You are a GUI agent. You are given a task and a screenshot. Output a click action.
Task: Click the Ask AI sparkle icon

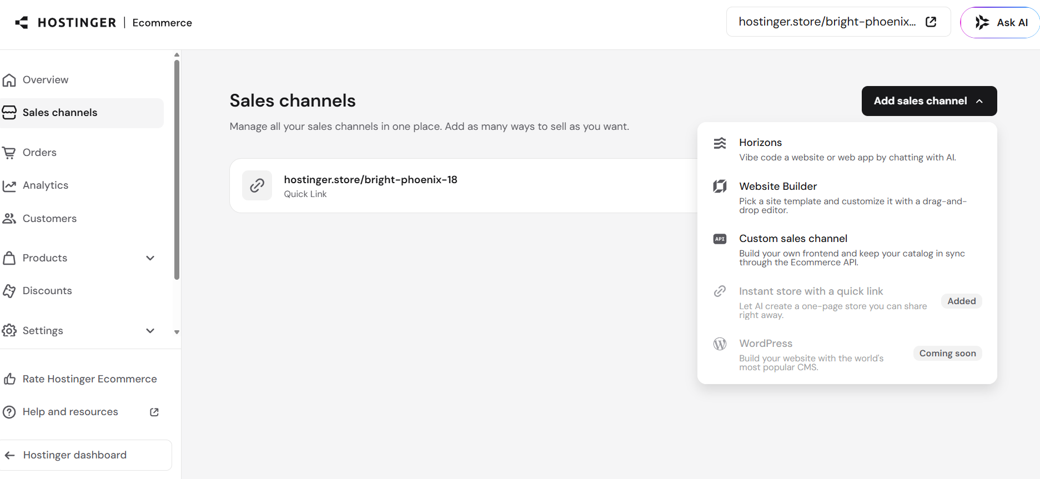click(982, 22)
